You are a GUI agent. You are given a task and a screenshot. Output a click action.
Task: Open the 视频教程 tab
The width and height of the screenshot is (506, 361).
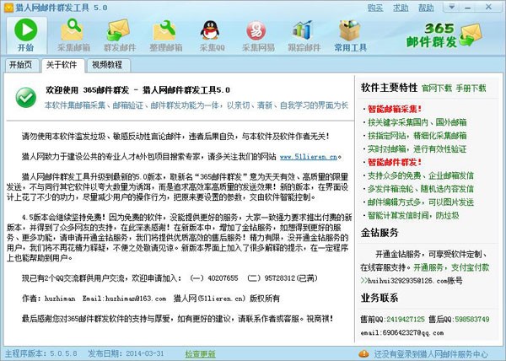pyautogui.click(x=107, y=65)
